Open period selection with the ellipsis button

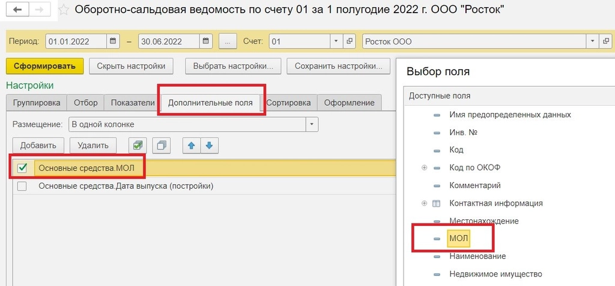pos(228,41)
